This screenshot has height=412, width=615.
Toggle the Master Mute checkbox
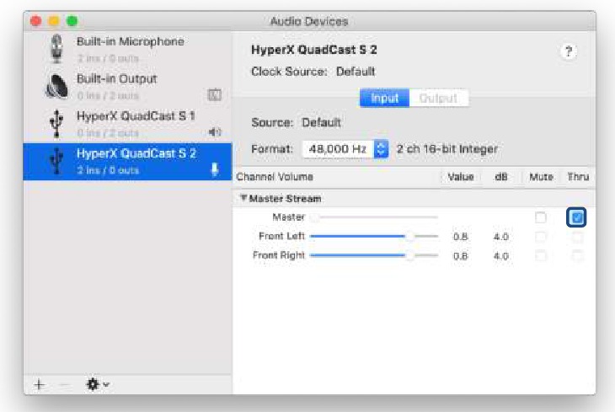541,217
